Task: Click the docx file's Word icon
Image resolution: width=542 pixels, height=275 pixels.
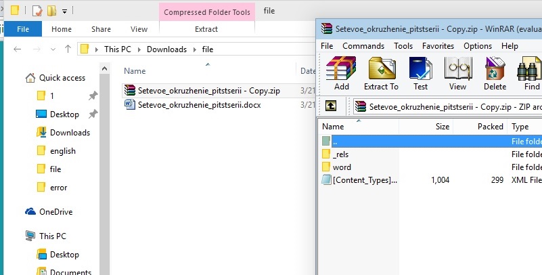Action: [130, 104]
